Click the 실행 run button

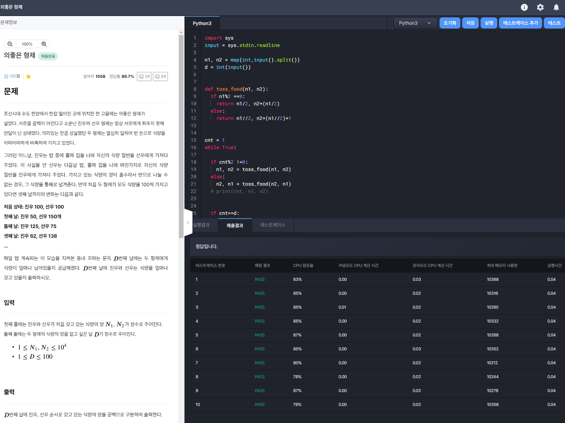click(489, 23)
